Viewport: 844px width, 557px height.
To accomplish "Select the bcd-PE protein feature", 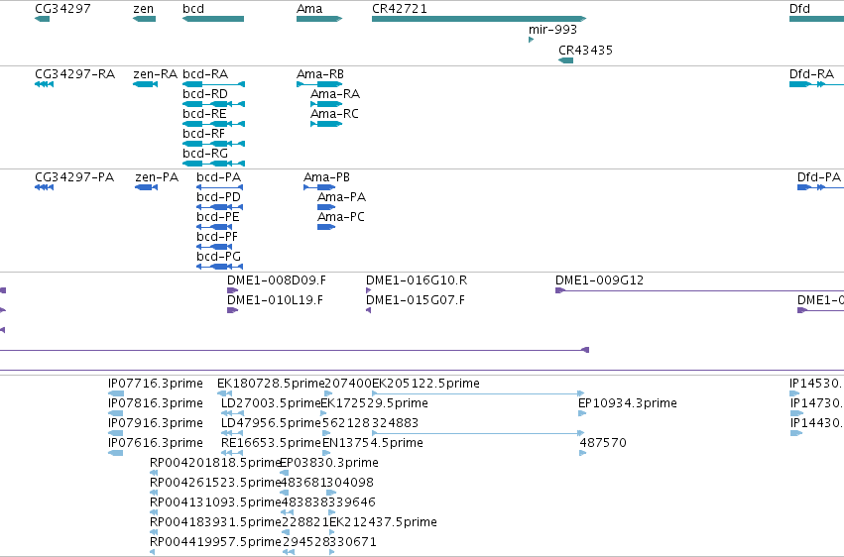I will click(x=214, y=227).
